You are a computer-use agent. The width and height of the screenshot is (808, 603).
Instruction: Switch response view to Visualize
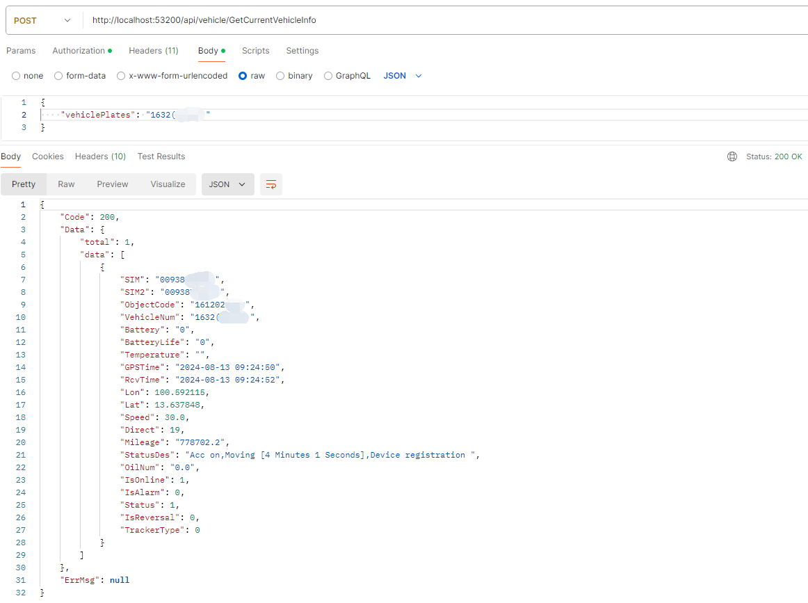[168, 184]
